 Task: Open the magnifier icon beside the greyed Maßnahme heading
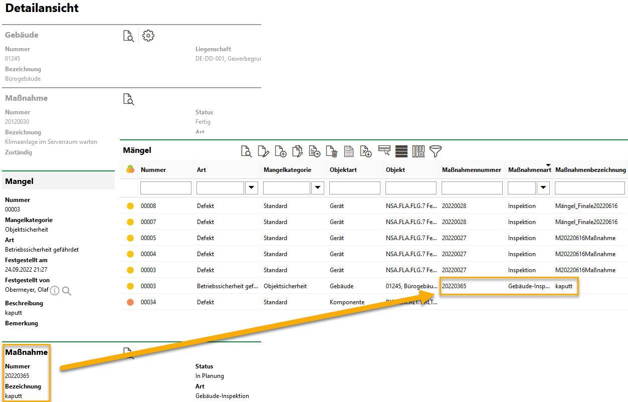point(128,99)
